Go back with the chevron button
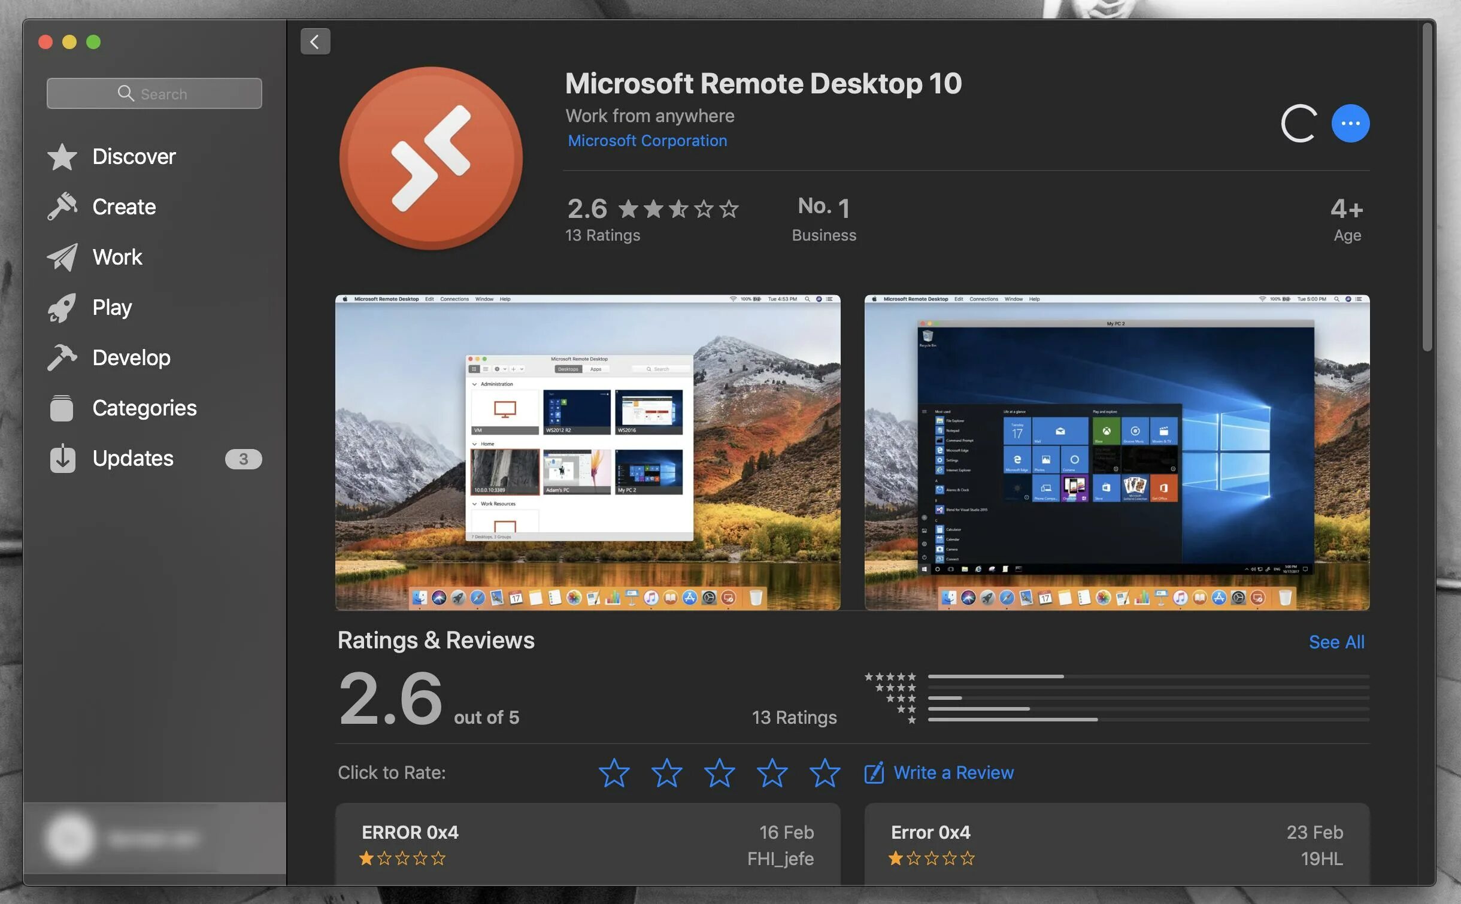The image size is (1461, 904). (315, 41)
